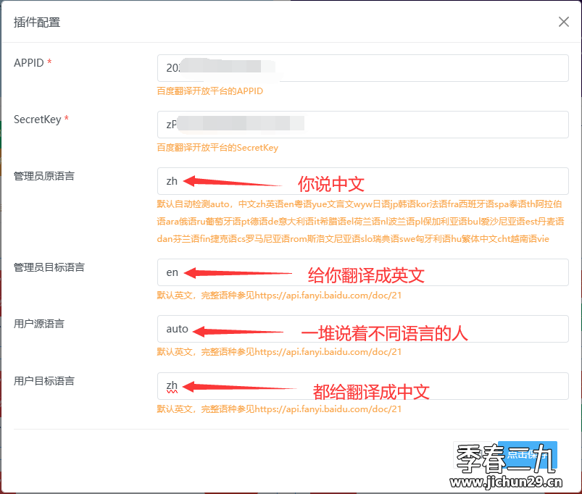Click the hint text 百度翻译开放平台的APPID
This screenshot has height=494, width=582.
coord(209,91)
